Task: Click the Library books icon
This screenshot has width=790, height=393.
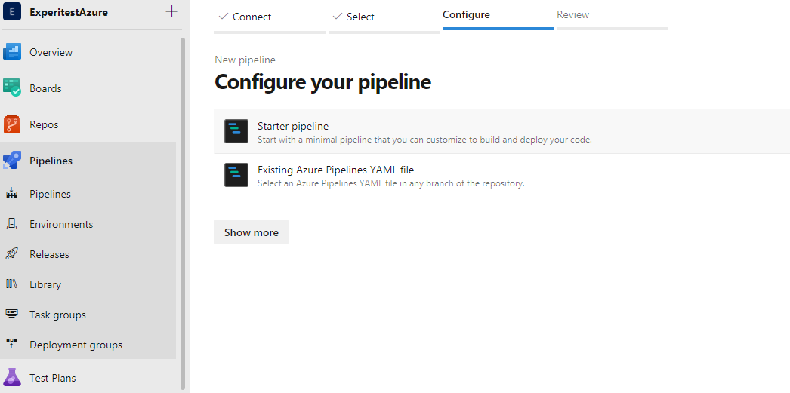Action: coord(12,284)
